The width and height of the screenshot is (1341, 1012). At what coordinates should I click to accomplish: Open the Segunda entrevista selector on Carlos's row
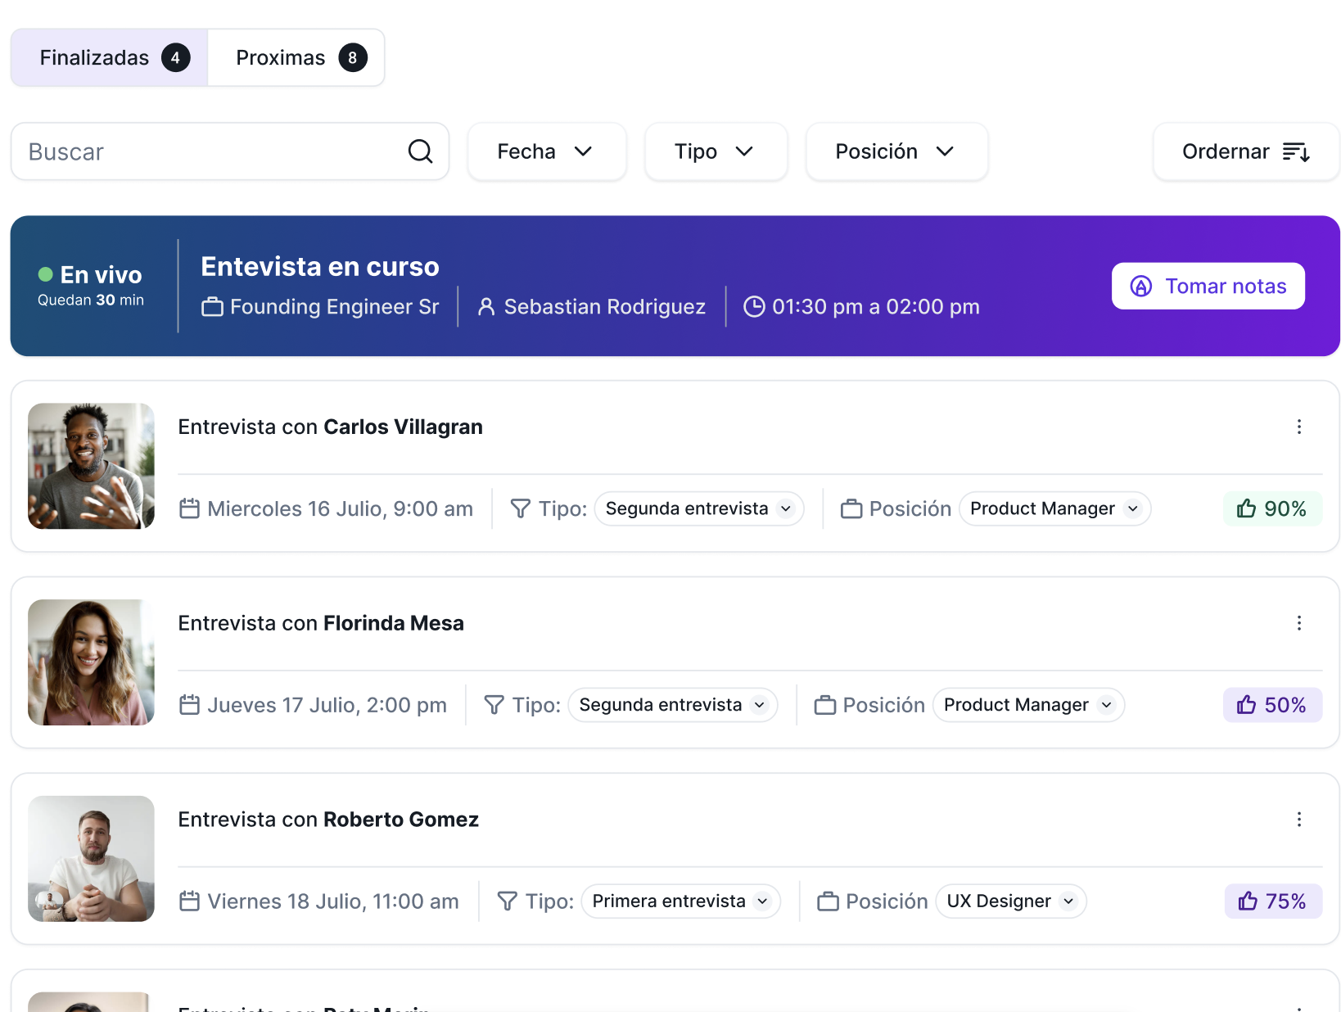[698, 508]
